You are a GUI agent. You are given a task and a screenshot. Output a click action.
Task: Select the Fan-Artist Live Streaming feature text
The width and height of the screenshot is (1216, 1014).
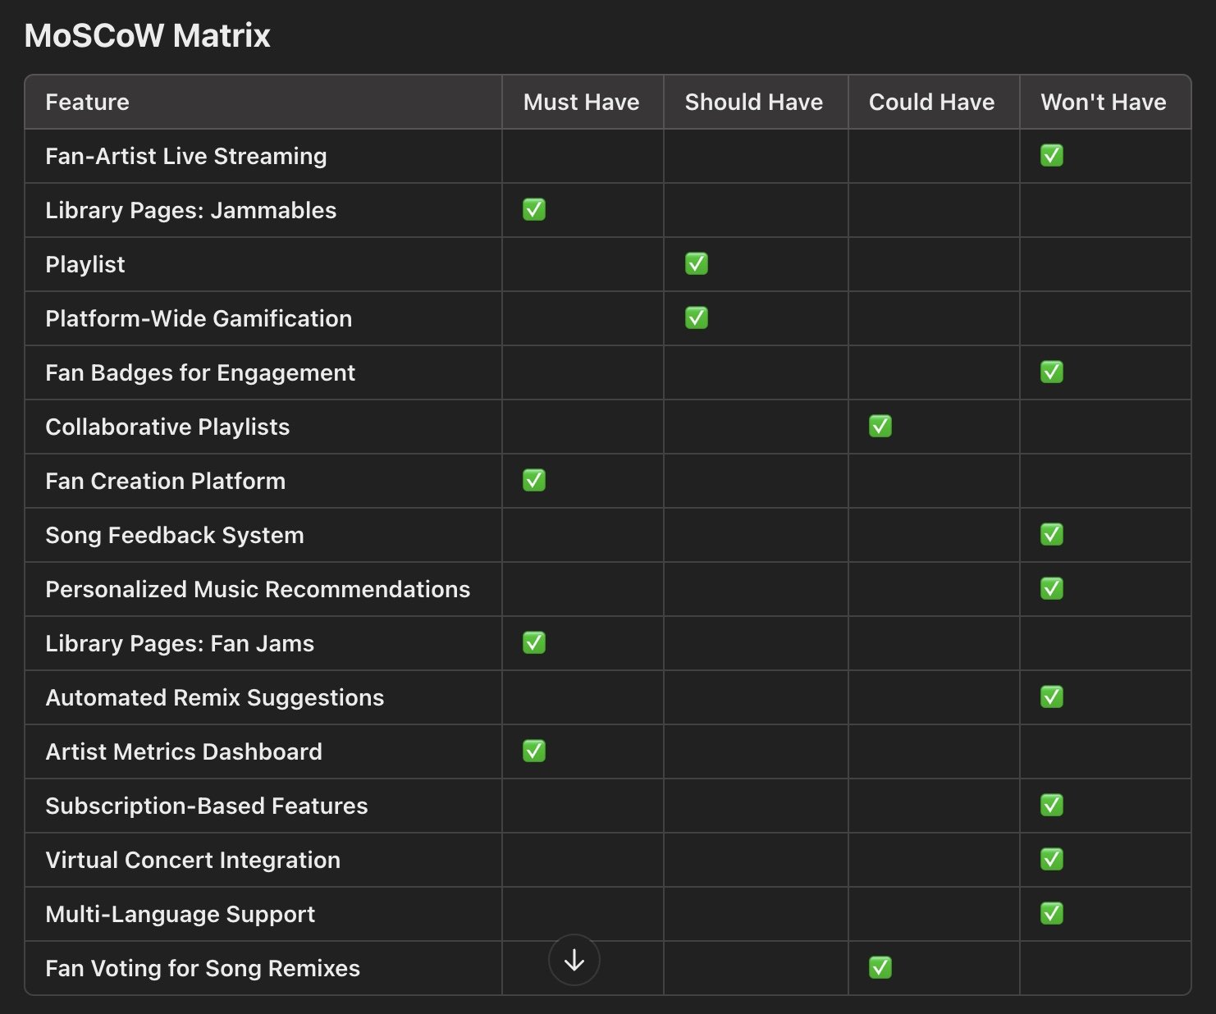(186, 156)
